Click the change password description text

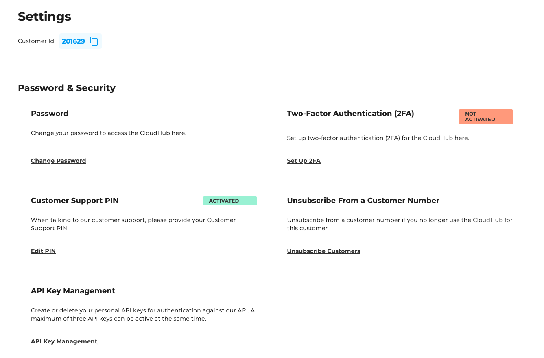click(108, 133)
